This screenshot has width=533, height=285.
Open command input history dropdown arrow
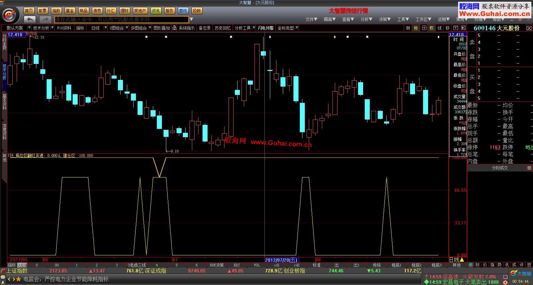(192, 19)
